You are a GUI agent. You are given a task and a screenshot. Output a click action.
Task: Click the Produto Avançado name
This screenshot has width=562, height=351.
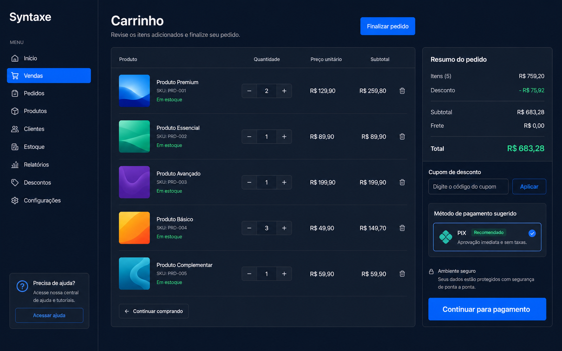pos(178,174)
